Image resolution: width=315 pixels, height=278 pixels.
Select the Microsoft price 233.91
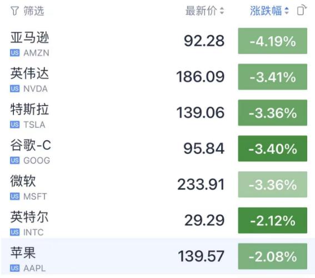201,185
